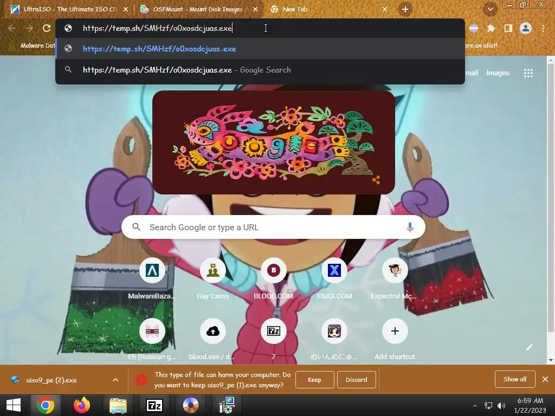Close the UltraISO tab
The width and height of the screenshot is (555, 416).
(x=126, y=10)
